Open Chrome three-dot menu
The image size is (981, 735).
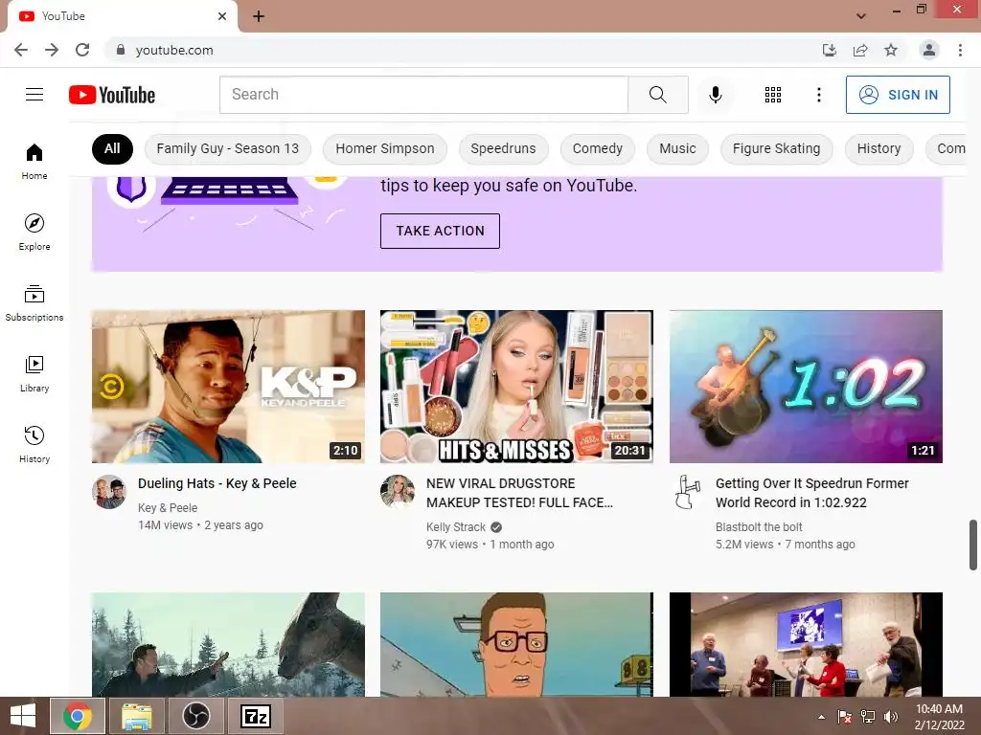tap(960, 50)
